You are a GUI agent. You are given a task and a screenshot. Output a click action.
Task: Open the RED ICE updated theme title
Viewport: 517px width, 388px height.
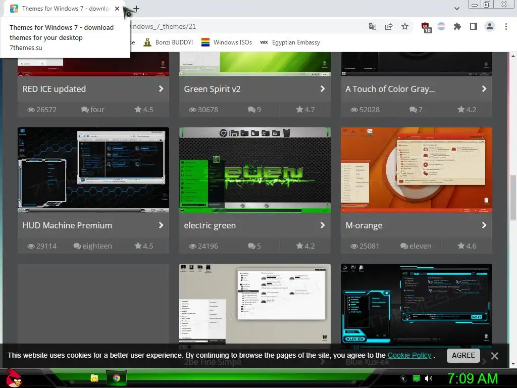pyautogui.click(x=54, y=89)
